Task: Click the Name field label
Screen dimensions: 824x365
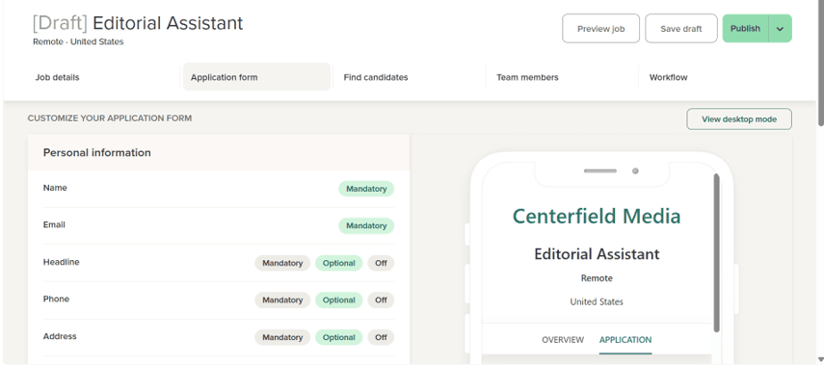Action: click(x=55, y=188)
